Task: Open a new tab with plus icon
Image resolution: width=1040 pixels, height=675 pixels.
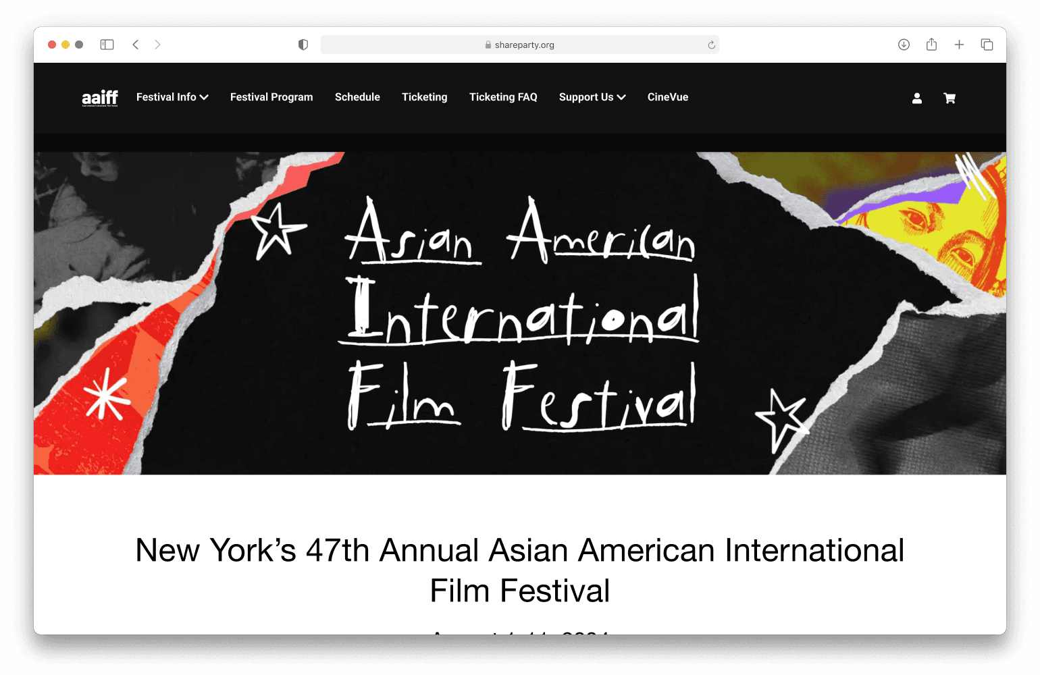Action: click(x=959, y=45)
